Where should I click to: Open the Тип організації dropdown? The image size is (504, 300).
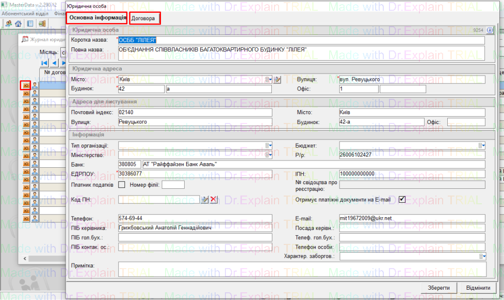(x=268, y=146)
